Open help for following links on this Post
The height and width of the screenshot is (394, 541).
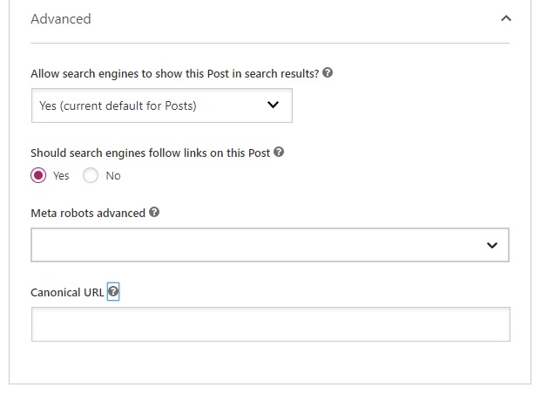279,152
